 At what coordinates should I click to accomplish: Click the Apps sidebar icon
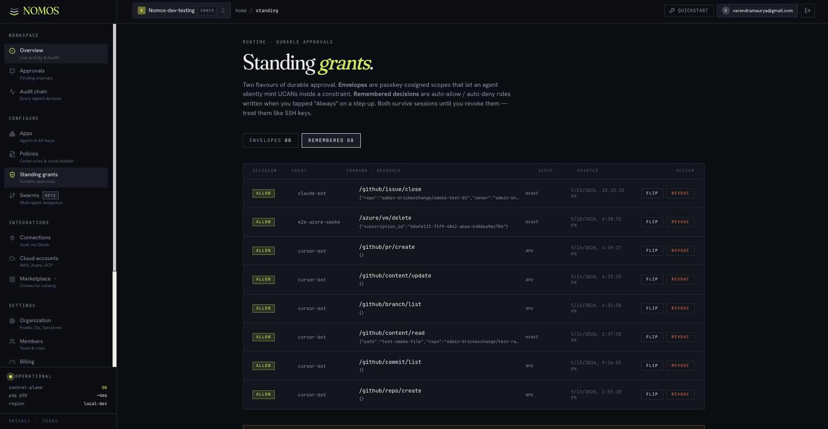click(x=12, y=134)
